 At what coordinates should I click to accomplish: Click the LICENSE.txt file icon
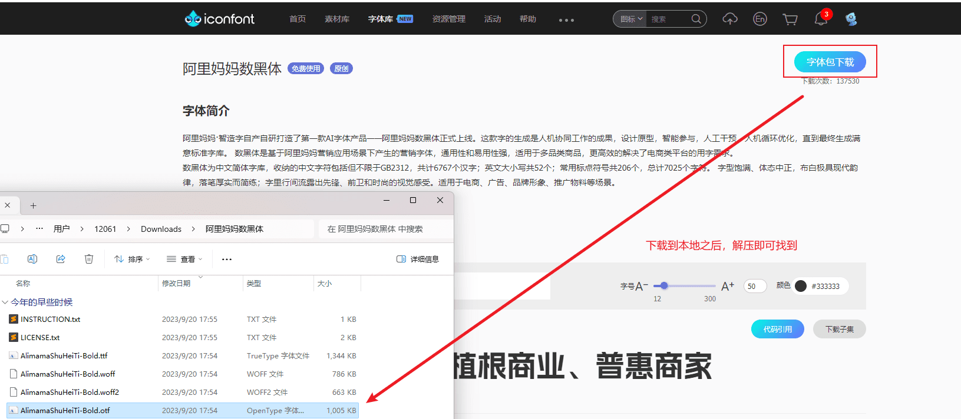click(x=14, y=337)
